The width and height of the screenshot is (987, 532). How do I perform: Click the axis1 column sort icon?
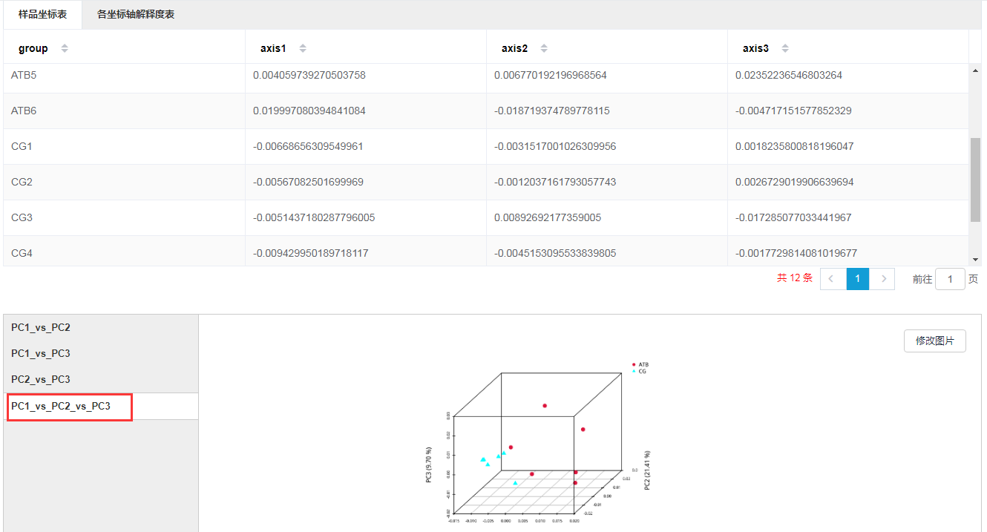303,48
